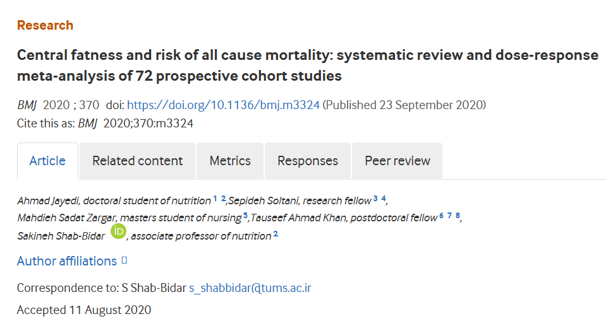606x326 pixels.
Task: Expand the Author affiliations section
Action: tap(66, 261)
